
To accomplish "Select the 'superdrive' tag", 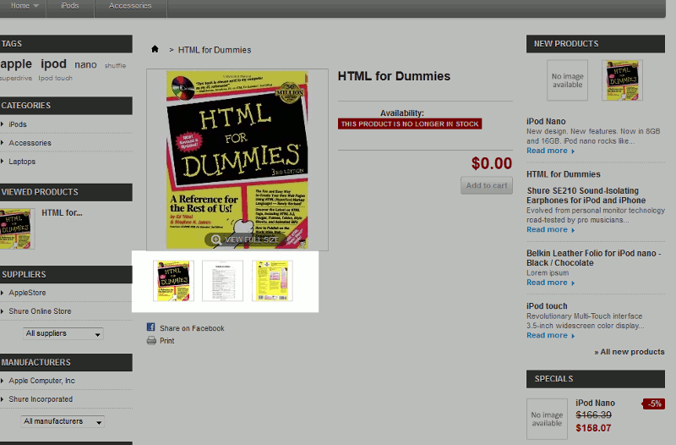I will (16, 78).
